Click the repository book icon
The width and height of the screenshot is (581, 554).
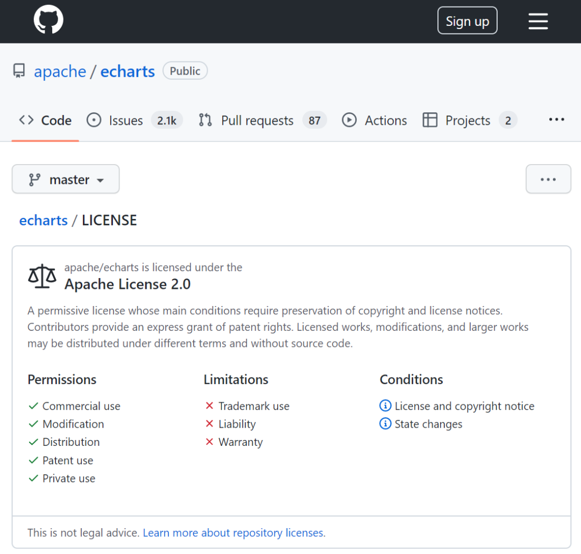[x=19, y=71]
